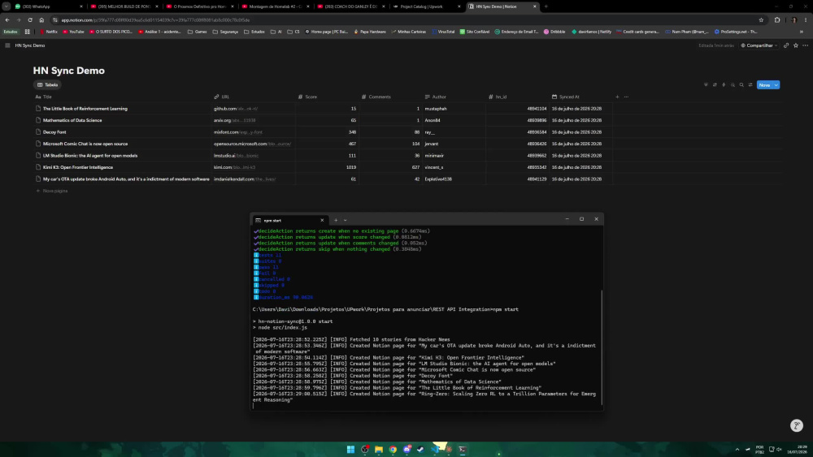The width and height of the screenshot is (813, 457).
Task: Expand the arrow beside the Nova button
Action: tap(776, 85)
